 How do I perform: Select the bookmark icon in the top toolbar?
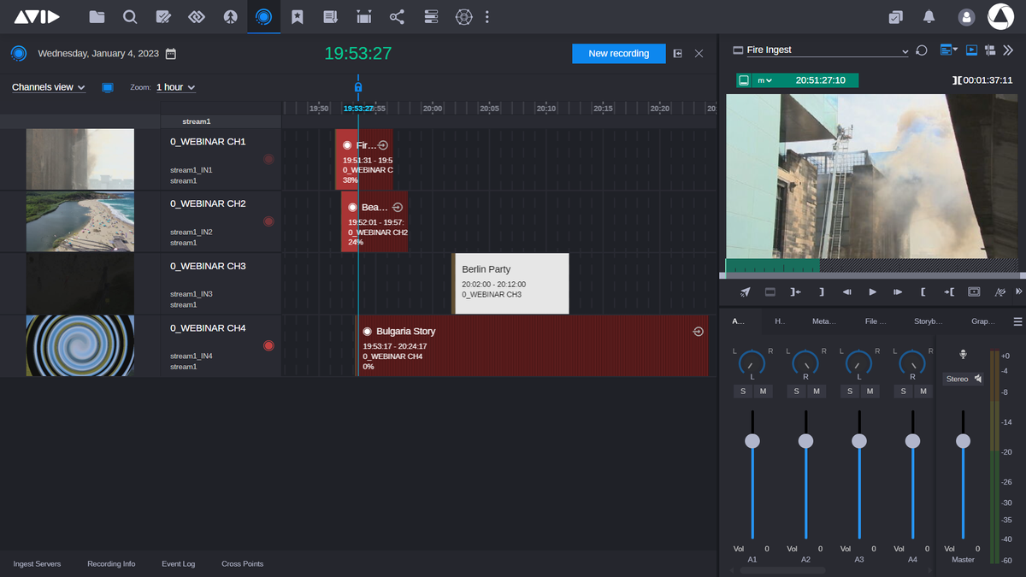click(297, 16)
